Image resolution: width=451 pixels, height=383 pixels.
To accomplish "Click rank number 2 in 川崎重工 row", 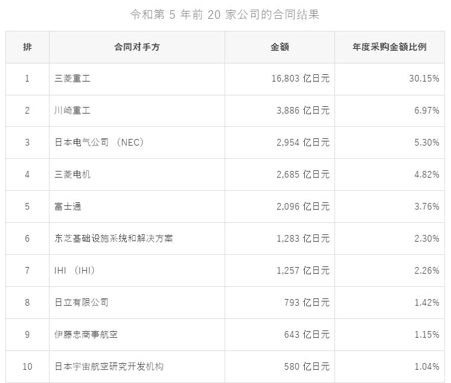I will [27, 111].
